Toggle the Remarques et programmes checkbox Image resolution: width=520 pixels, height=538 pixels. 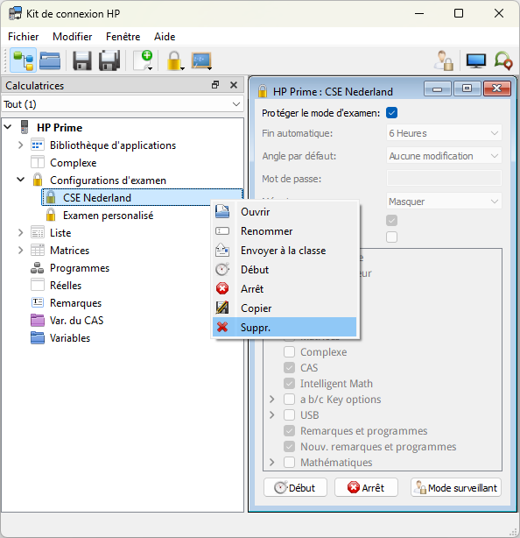(289, 431)
